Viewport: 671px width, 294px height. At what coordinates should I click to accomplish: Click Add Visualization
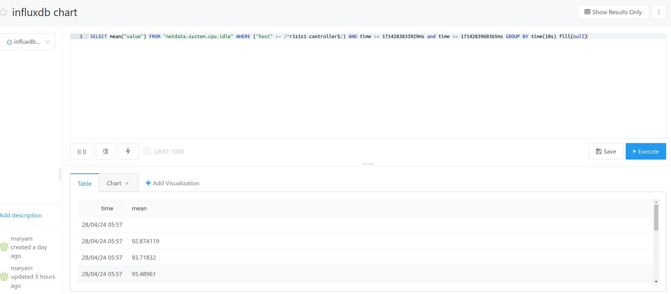173,183
